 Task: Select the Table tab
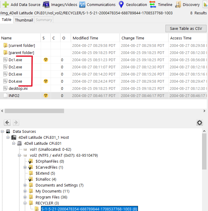(7, 20)
